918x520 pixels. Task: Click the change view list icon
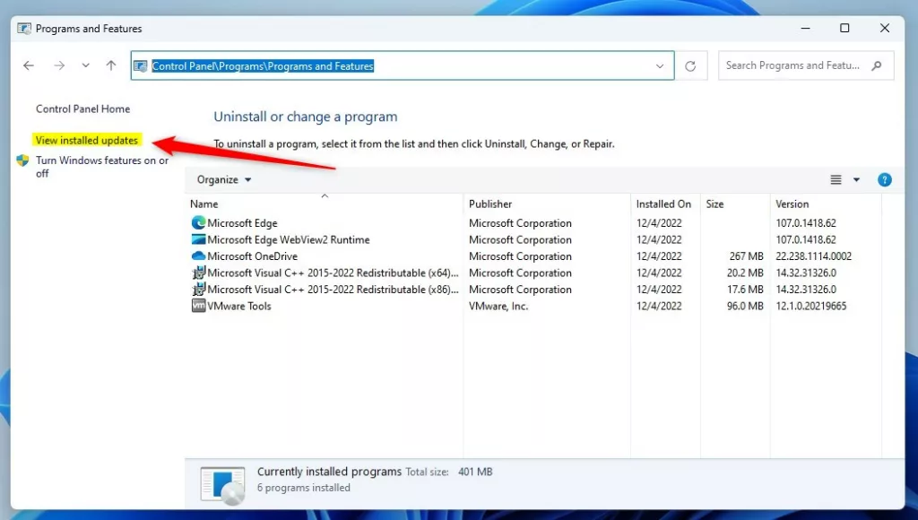pyautogui.click(x=836, y=180)
